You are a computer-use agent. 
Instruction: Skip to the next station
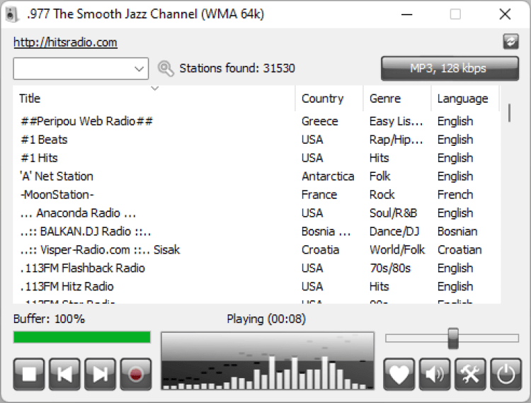point(101,374)
